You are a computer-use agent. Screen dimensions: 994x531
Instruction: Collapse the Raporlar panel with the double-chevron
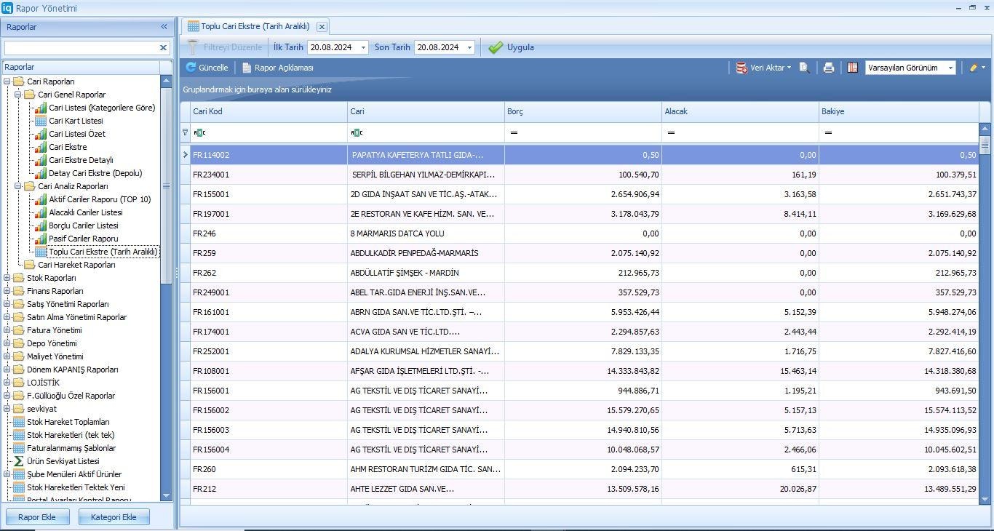coord(164,27)
